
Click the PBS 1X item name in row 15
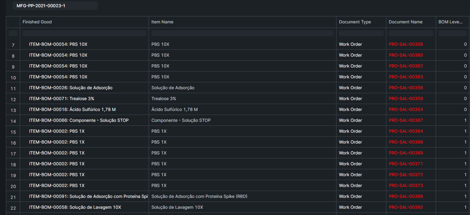pyautogui.click(x=160, y=131)
